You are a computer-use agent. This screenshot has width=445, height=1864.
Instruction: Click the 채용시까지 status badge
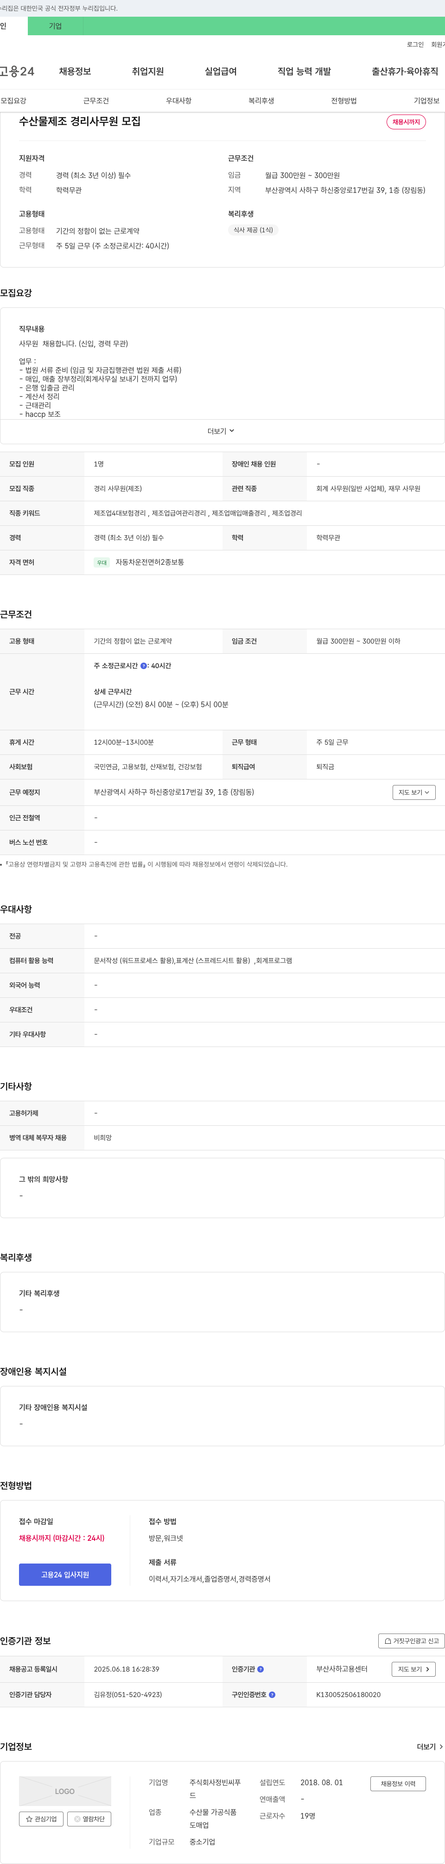click(406, 122)
